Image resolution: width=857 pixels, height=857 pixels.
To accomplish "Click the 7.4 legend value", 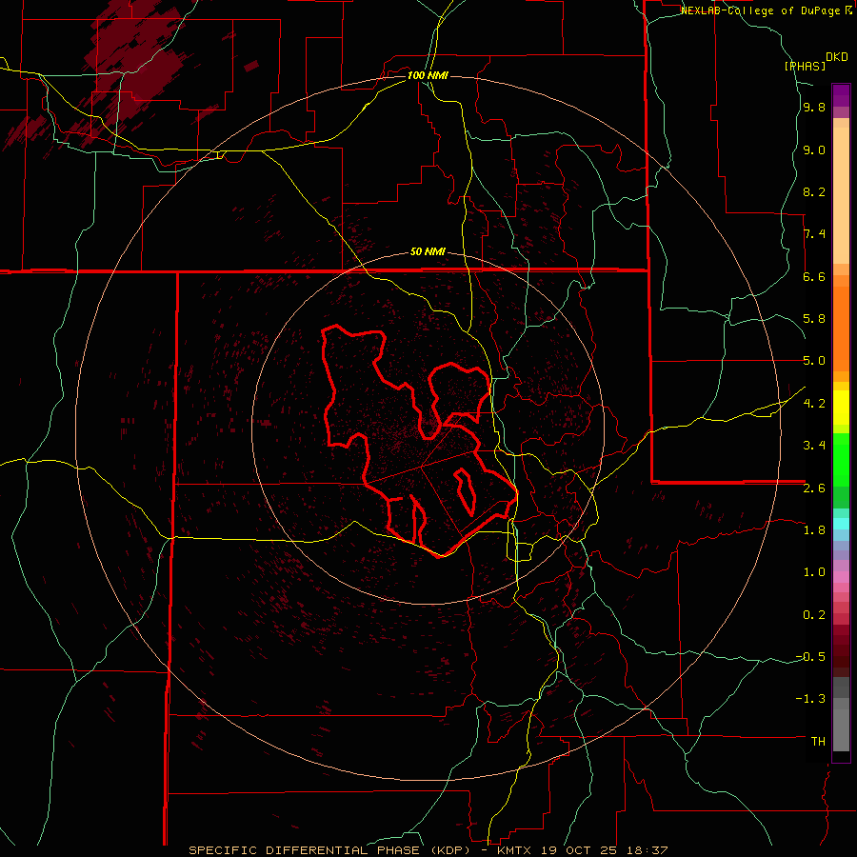I will pyautogui.click(x=814, y=234).
